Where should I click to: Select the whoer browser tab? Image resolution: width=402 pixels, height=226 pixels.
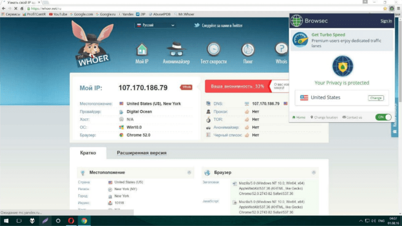(22, 2)
